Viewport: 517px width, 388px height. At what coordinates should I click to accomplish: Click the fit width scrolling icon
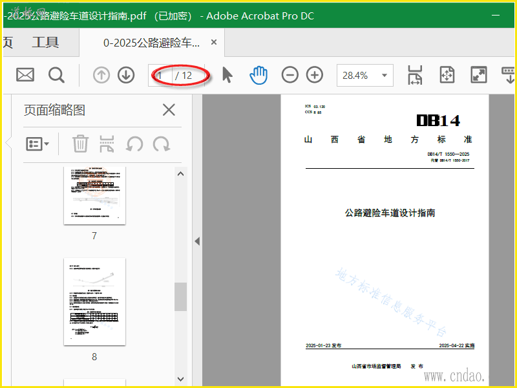pyautogui.click(x=415, y=75)
